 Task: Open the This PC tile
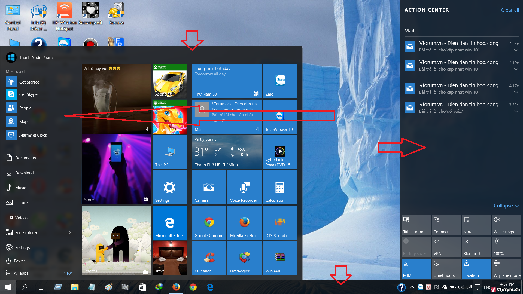point(169,152)
